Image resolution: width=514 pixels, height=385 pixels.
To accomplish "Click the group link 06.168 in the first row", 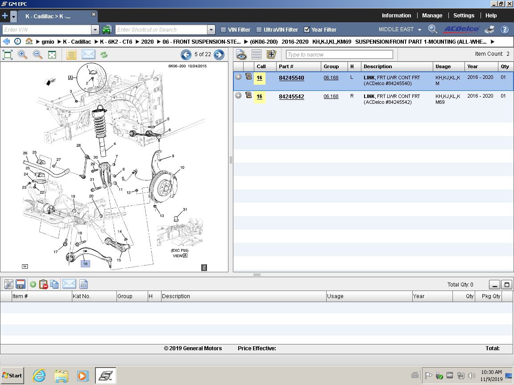I will click(331, 78).
